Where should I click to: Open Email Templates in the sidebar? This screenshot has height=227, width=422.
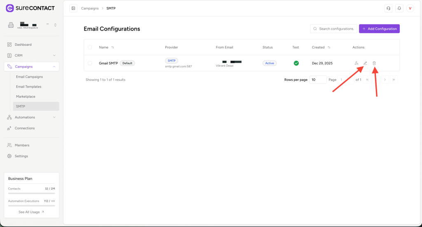click(x=28, y=87)
